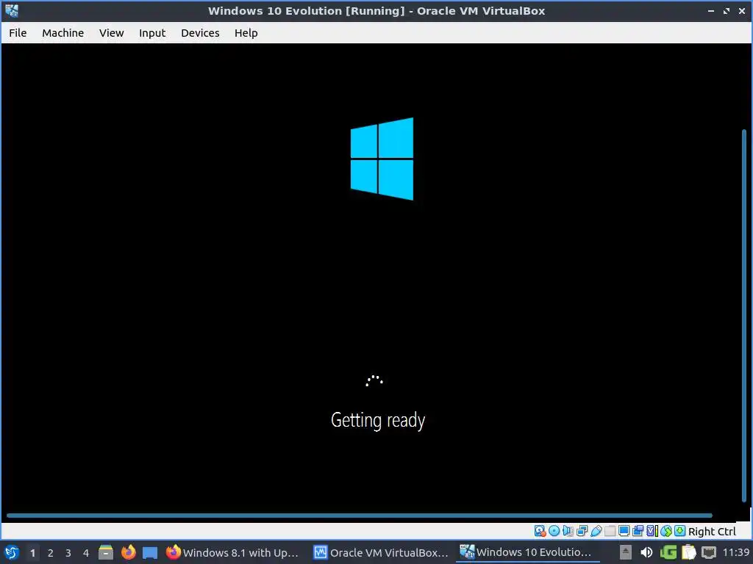The width and height of the screenshot is (753, 564).
Task: Click the vertical scrollbar of VM view
Action: click(x=744, y=316)
